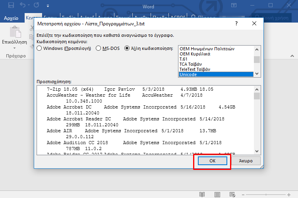Click the encoding list scroll-down arrow

point(257,74)
